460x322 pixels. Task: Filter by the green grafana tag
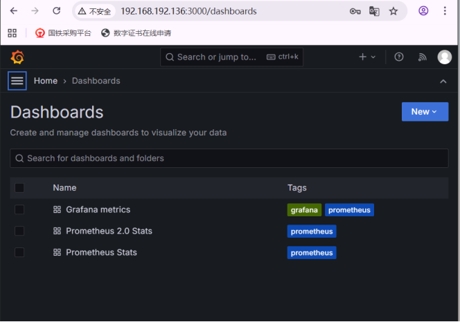point(304,210)
